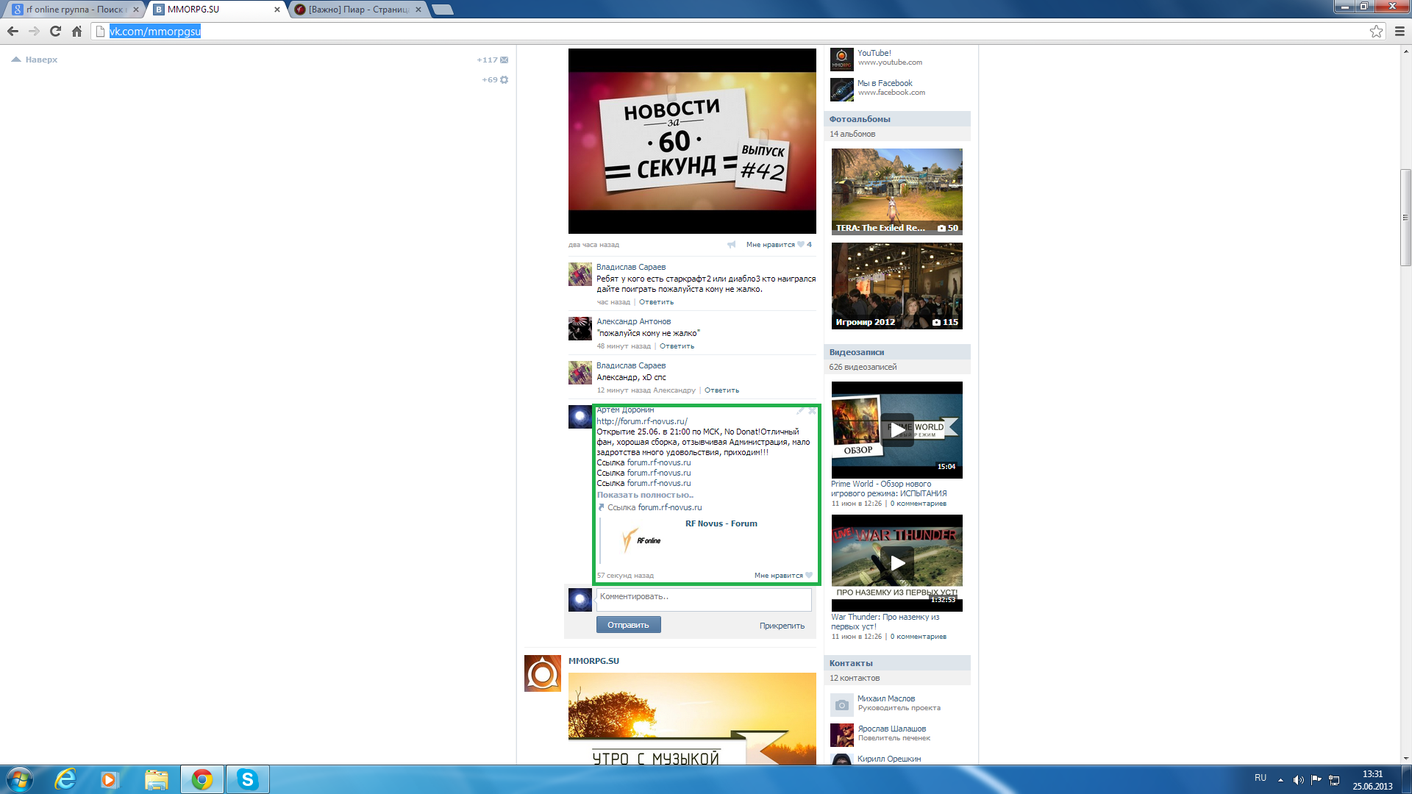This screenshot has height=794, width=1412.
Task: Open the Игромир 2012 album thumbnail
Action: (896, 286)
